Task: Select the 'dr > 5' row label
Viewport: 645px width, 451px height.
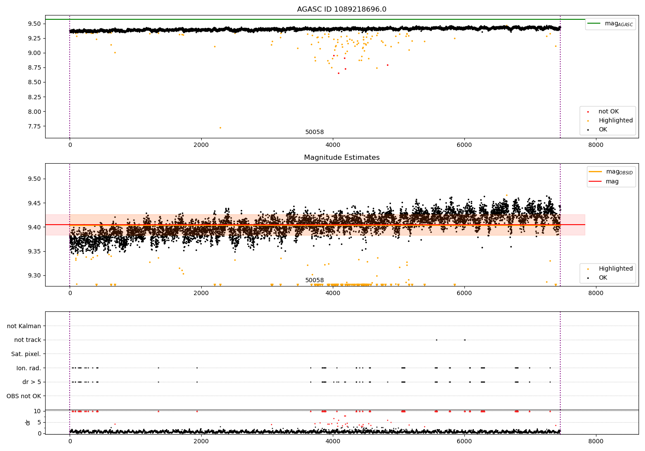Action: (31, 382)
